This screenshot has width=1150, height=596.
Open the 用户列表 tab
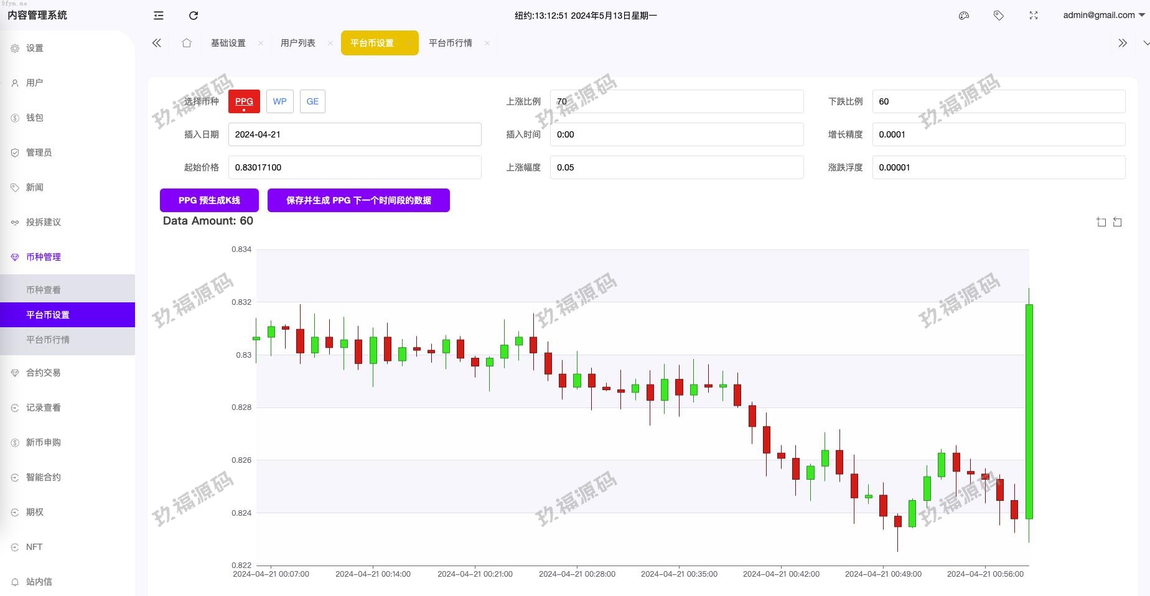click(x=298, y=43)
